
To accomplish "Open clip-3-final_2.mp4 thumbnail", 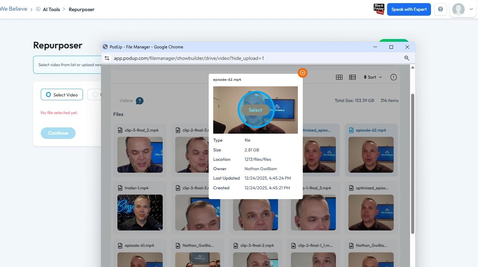I will click(x=140, y=155).
